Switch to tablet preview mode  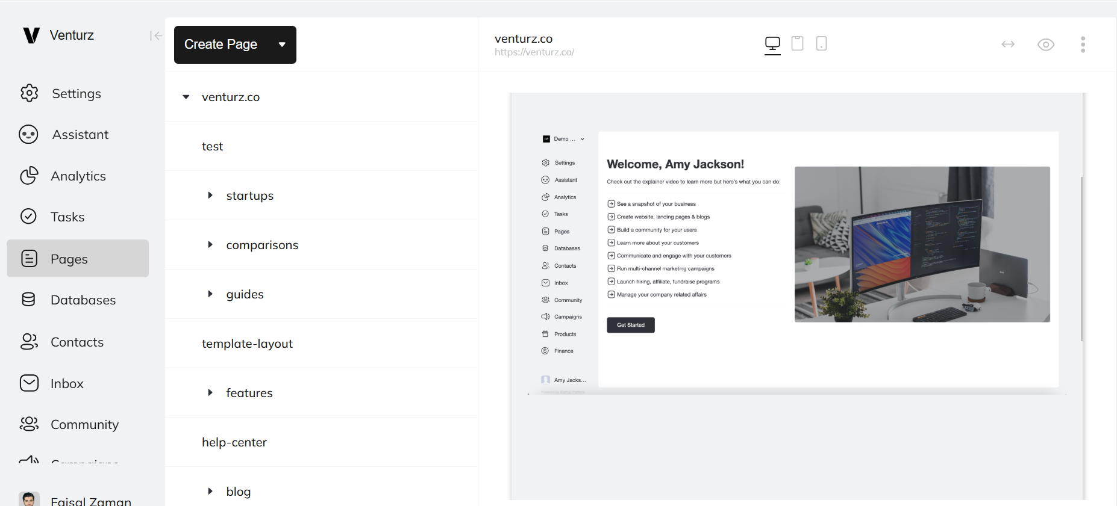(797, 43)
